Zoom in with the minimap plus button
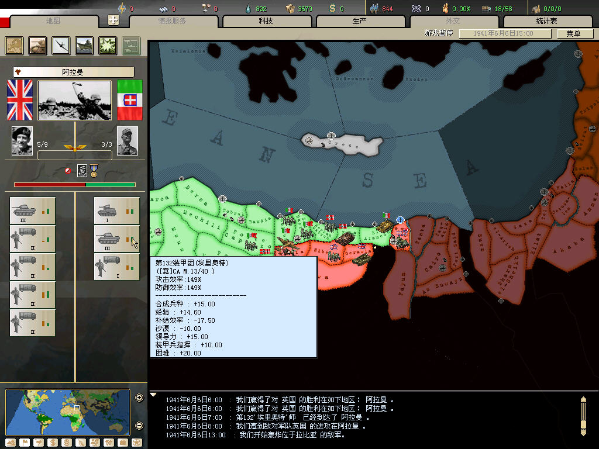Screen dimensions: 599x449 139,398
